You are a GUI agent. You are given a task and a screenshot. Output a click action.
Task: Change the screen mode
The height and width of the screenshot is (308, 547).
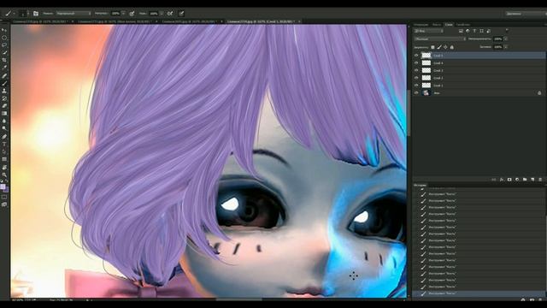(4, 204)
